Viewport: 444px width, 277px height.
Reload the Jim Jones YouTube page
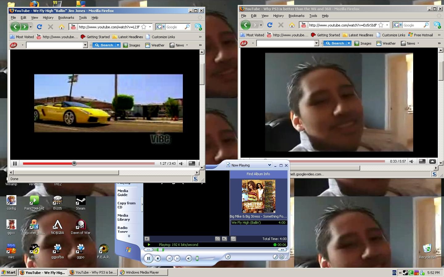(x=39, y=27)
